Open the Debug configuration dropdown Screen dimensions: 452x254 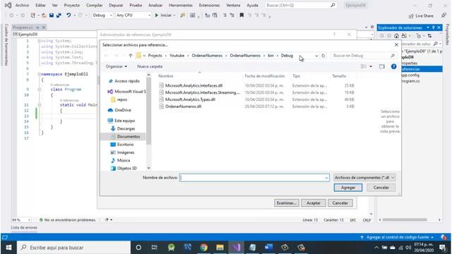point(102,16)
